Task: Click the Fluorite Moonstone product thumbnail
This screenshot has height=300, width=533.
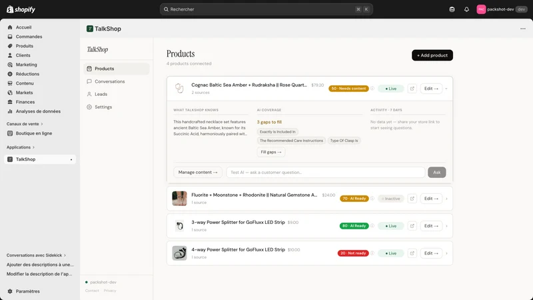Action: click(179, 198)
